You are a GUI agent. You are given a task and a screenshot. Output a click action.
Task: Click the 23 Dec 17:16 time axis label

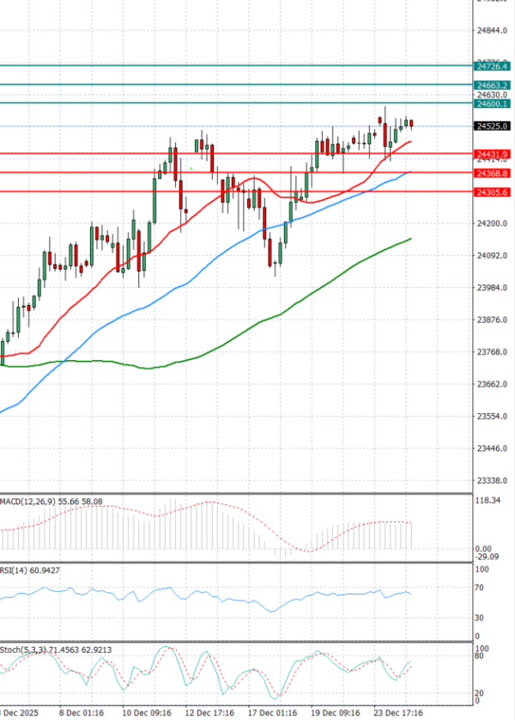click(x=399, y=713)
